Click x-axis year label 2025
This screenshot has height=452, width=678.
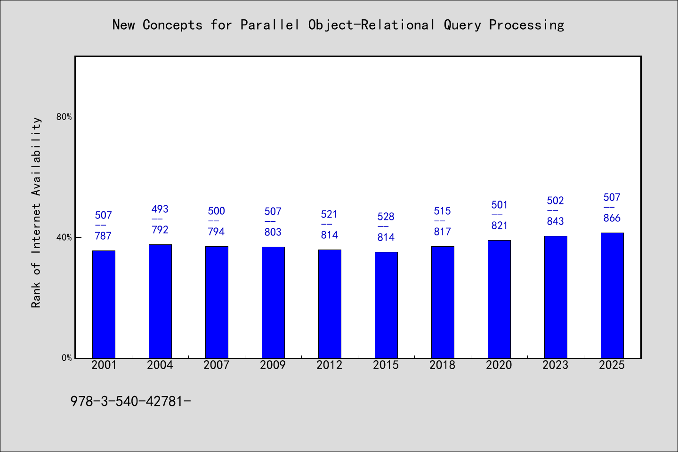click(612, 365)
